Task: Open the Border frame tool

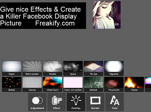Action: 95,102
